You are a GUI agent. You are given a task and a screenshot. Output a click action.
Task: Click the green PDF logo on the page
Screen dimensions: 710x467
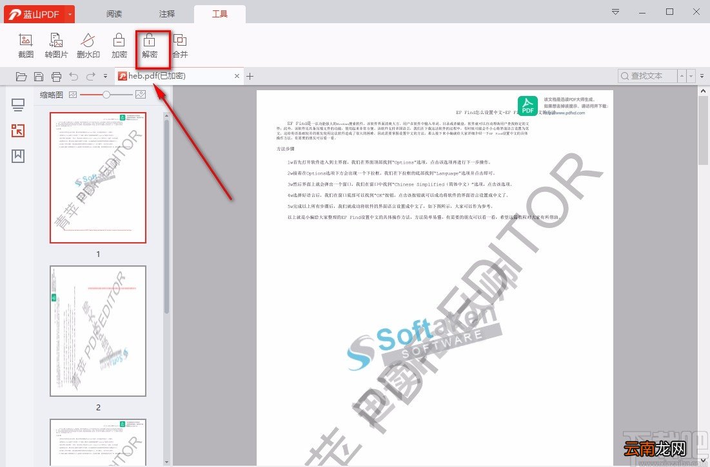528,106
